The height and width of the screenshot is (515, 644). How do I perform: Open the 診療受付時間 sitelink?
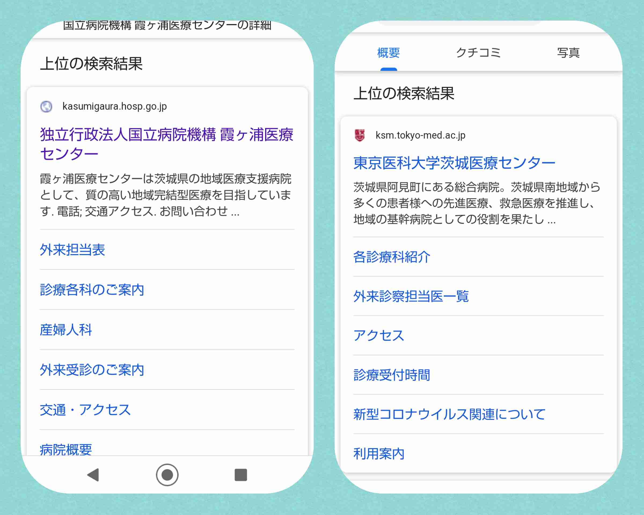391,375
